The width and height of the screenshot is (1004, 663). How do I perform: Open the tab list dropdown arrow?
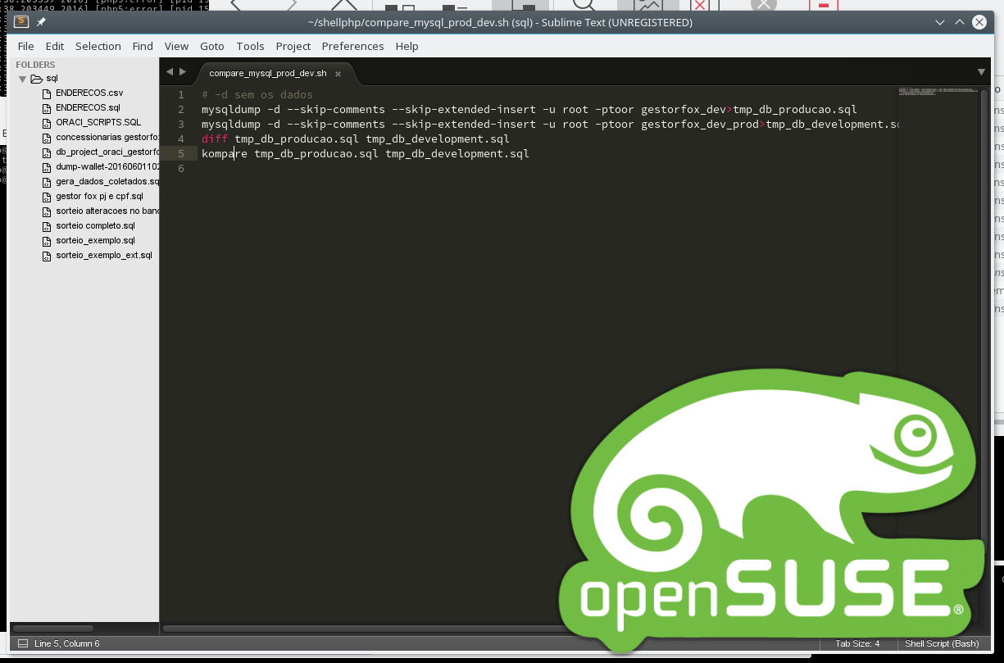[x=981, y=72]
